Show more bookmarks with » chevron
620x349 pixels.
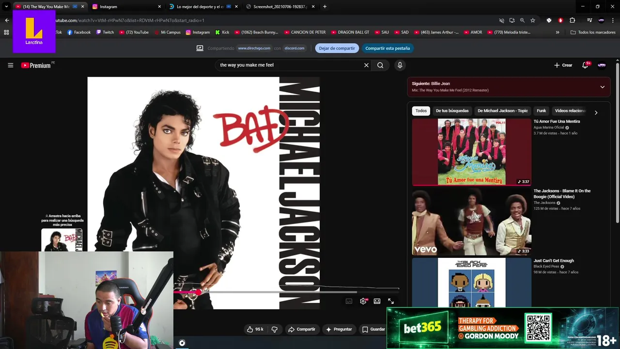(x=558, y=32)
